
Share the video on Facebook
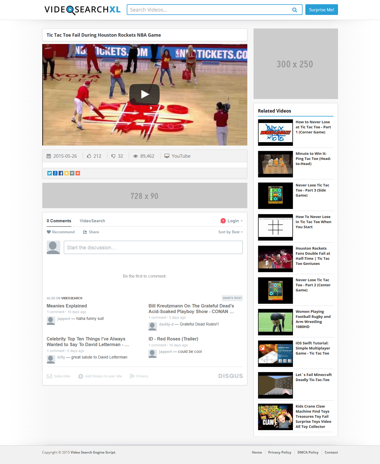pos(61,173)
